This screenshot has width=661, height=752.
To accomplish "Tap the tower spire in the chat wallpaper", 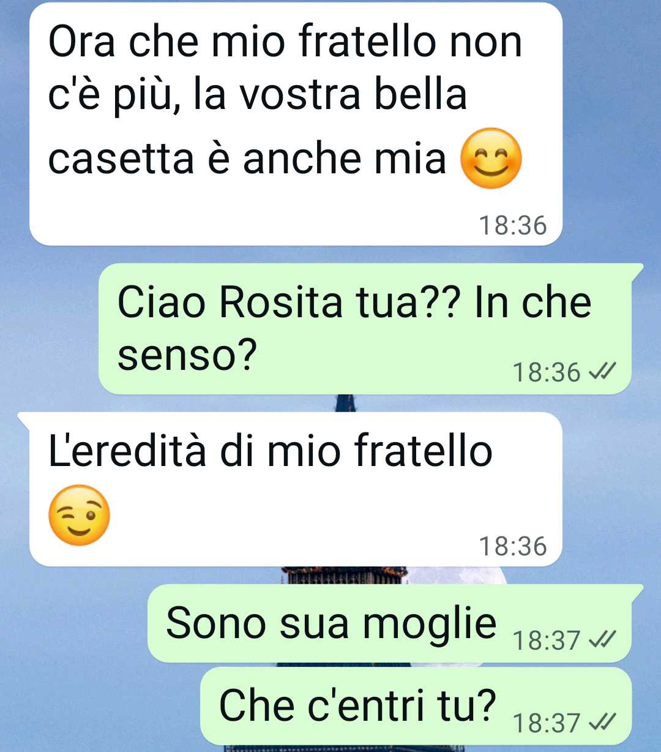I will click(346, 403).
